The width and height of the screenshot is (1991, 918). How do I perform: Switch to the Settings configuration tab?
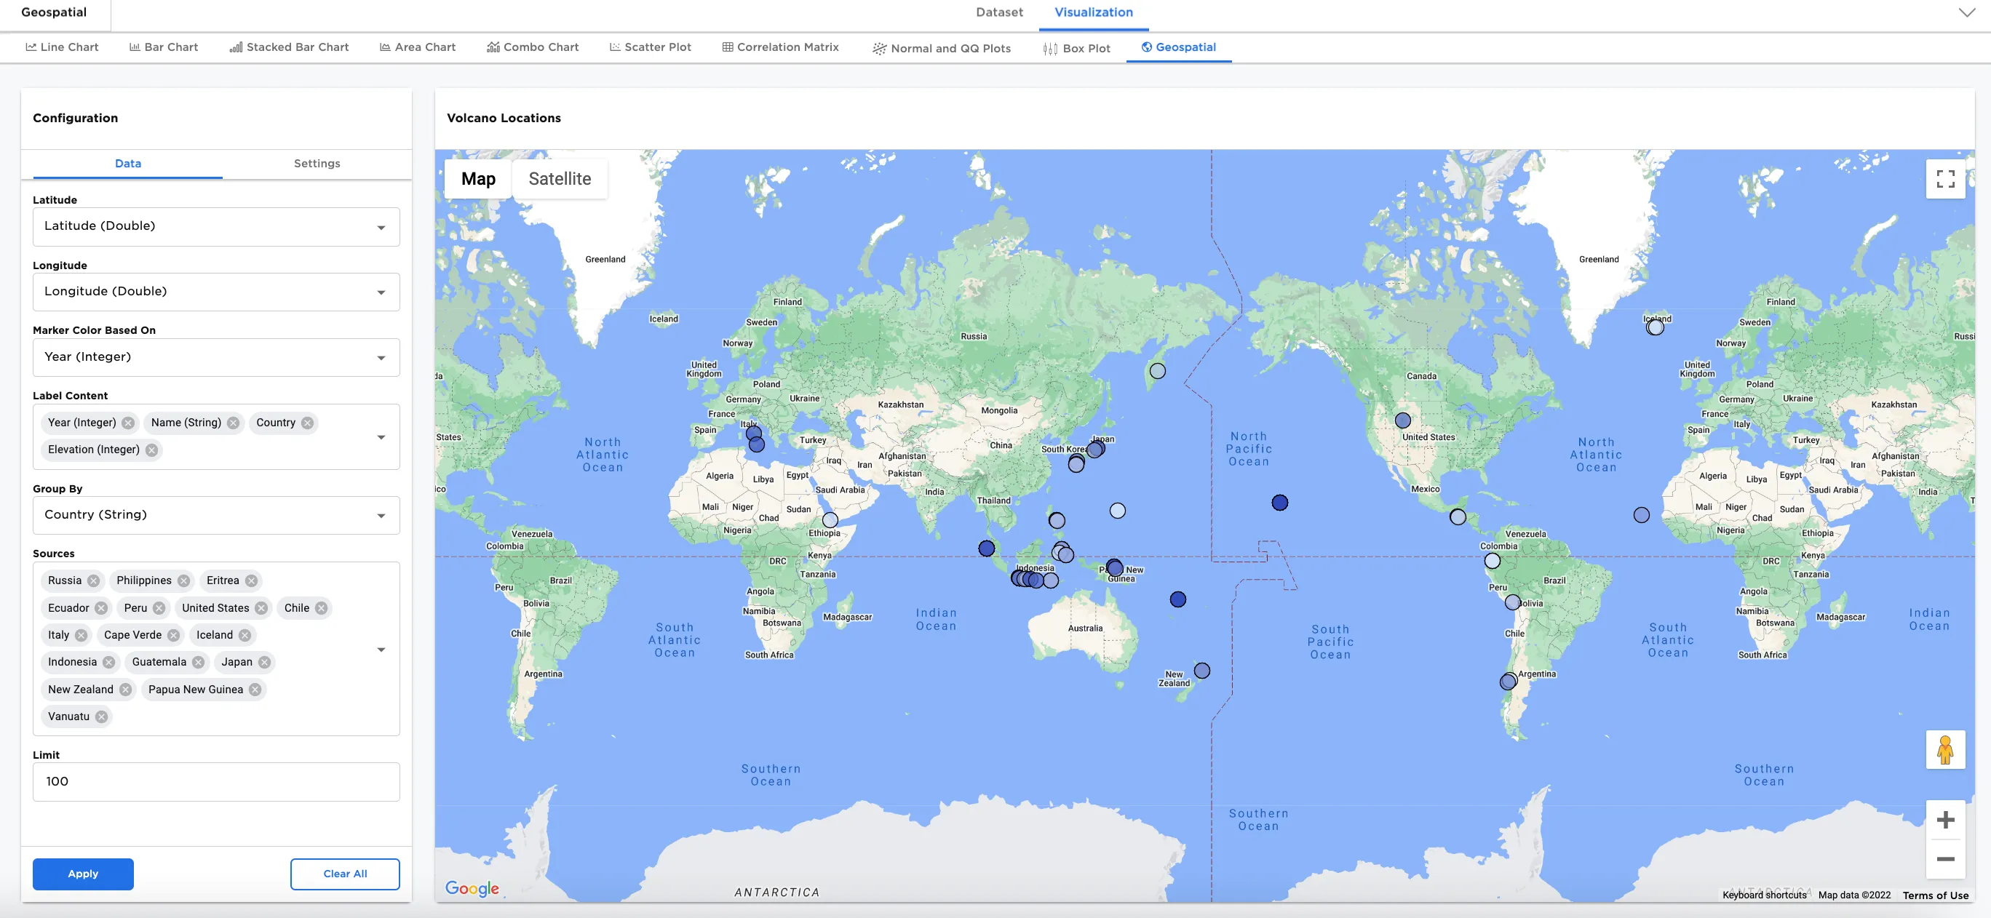pyautogui.click(x=317, y=164)
